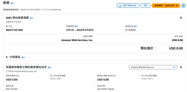Open 資訊 link beside 依服務供應商分類的最高預估成本

(50, 68)
